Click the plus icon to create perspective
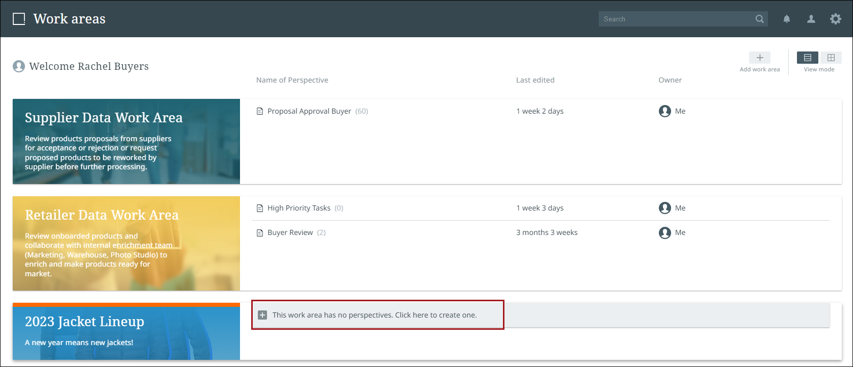This screenshot has height=367, width=853. [262, 315]
